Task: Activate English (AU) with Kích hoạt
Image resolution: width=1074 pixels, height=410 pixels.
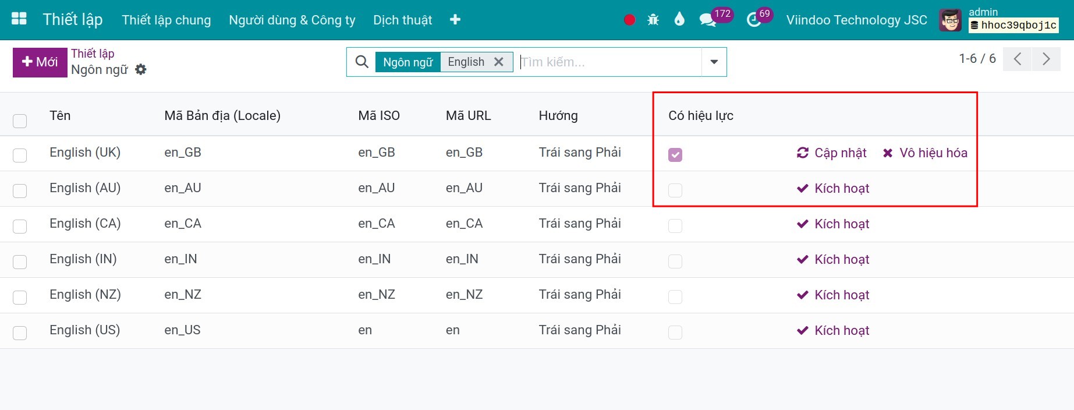Action: click(x=833, y=188)
